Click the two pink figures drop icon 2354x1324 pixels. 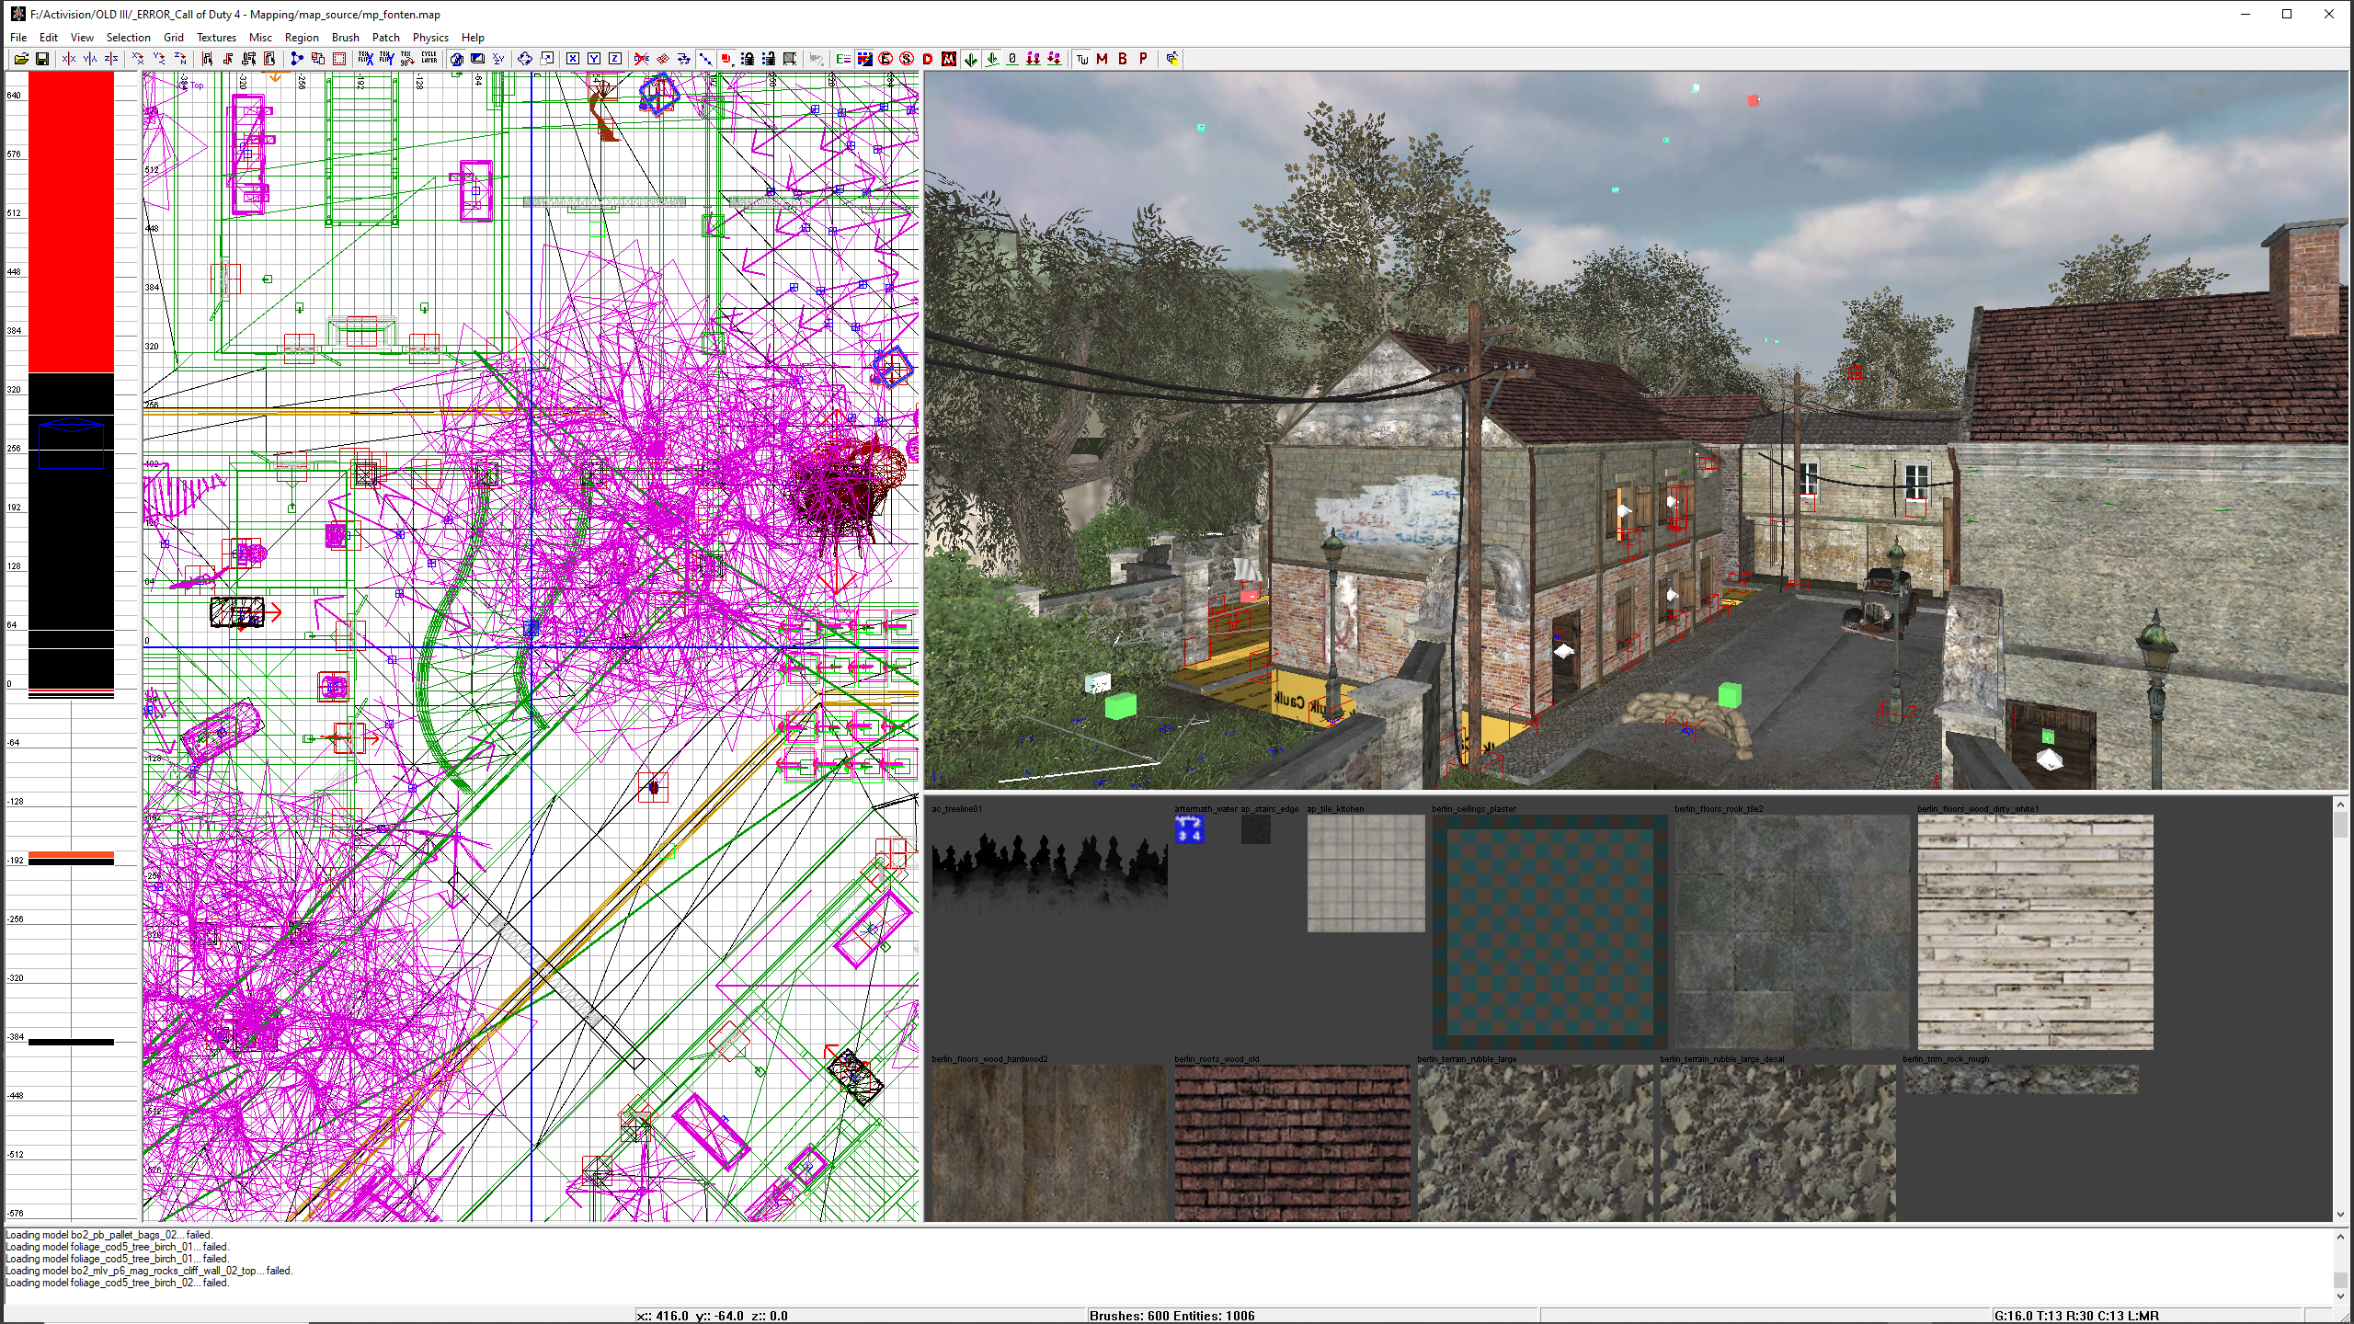tap(1034, 59)
